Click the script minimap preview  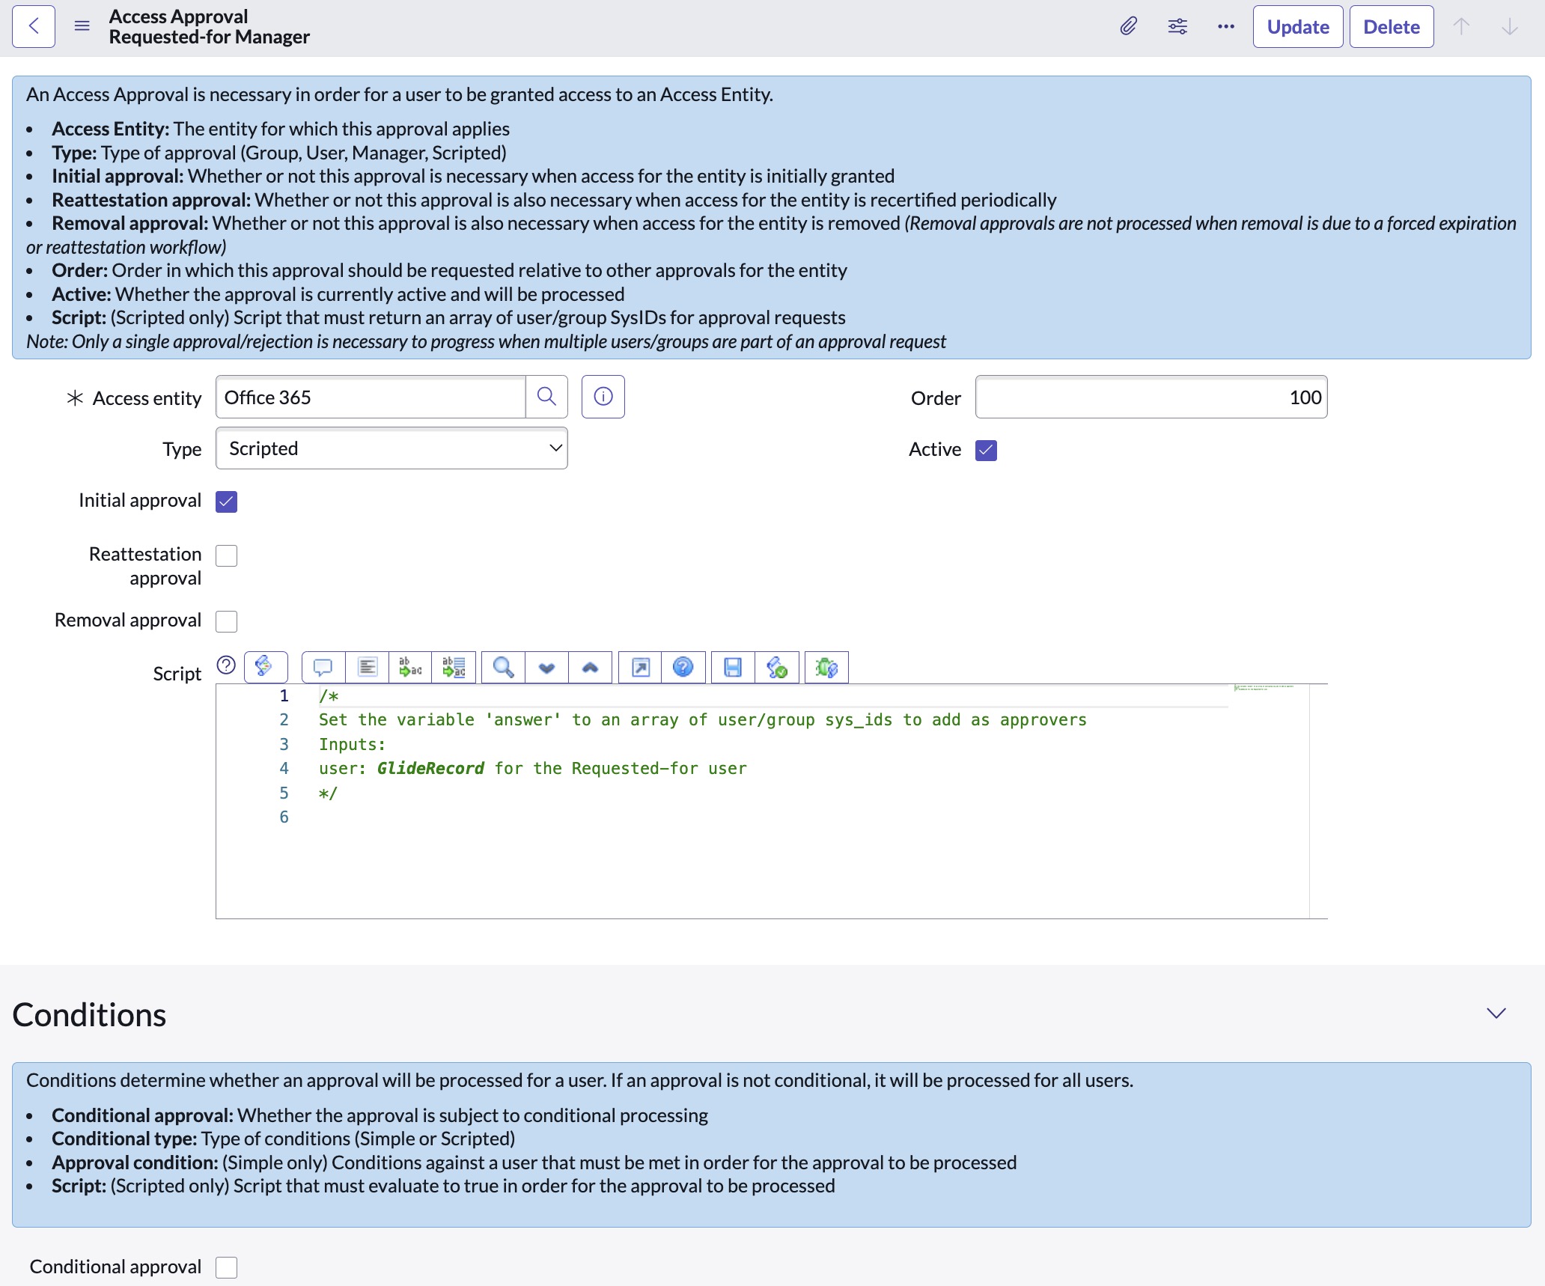[x=1264, y=688]
